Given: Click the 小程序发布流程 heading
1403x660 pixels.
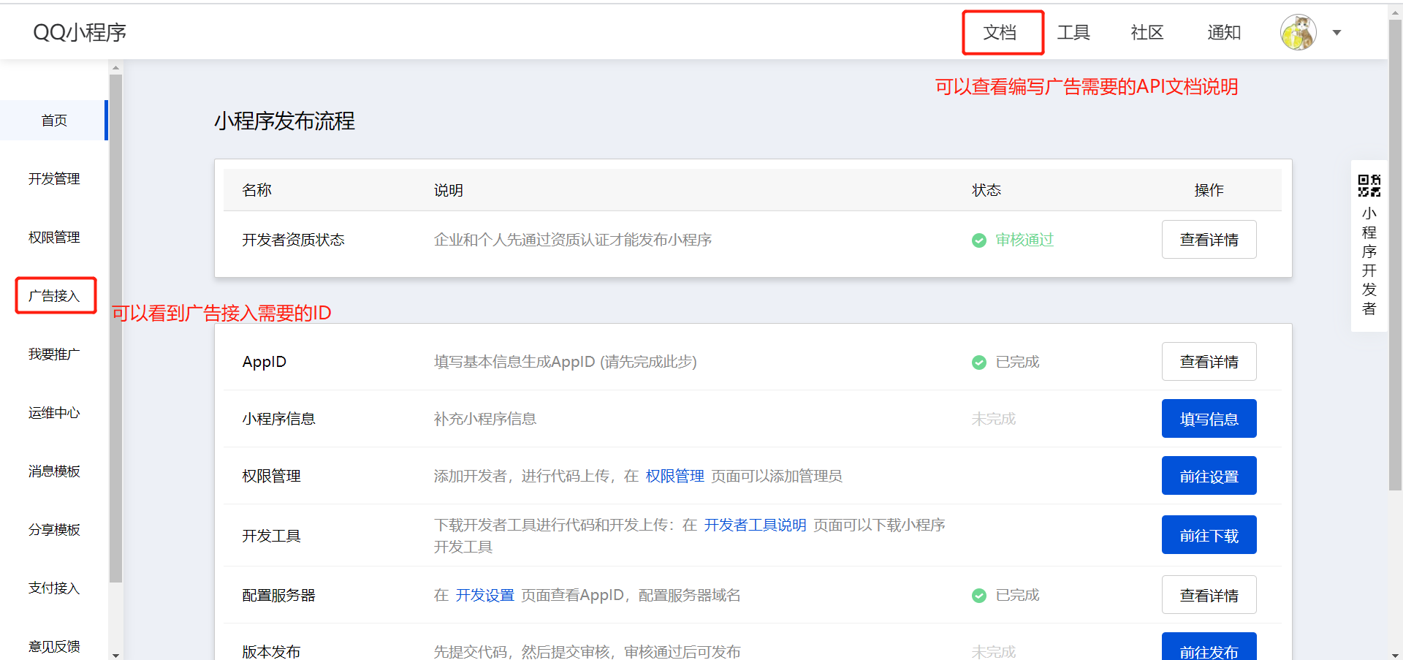Looking at the screenshot, I should coord(284,121).
